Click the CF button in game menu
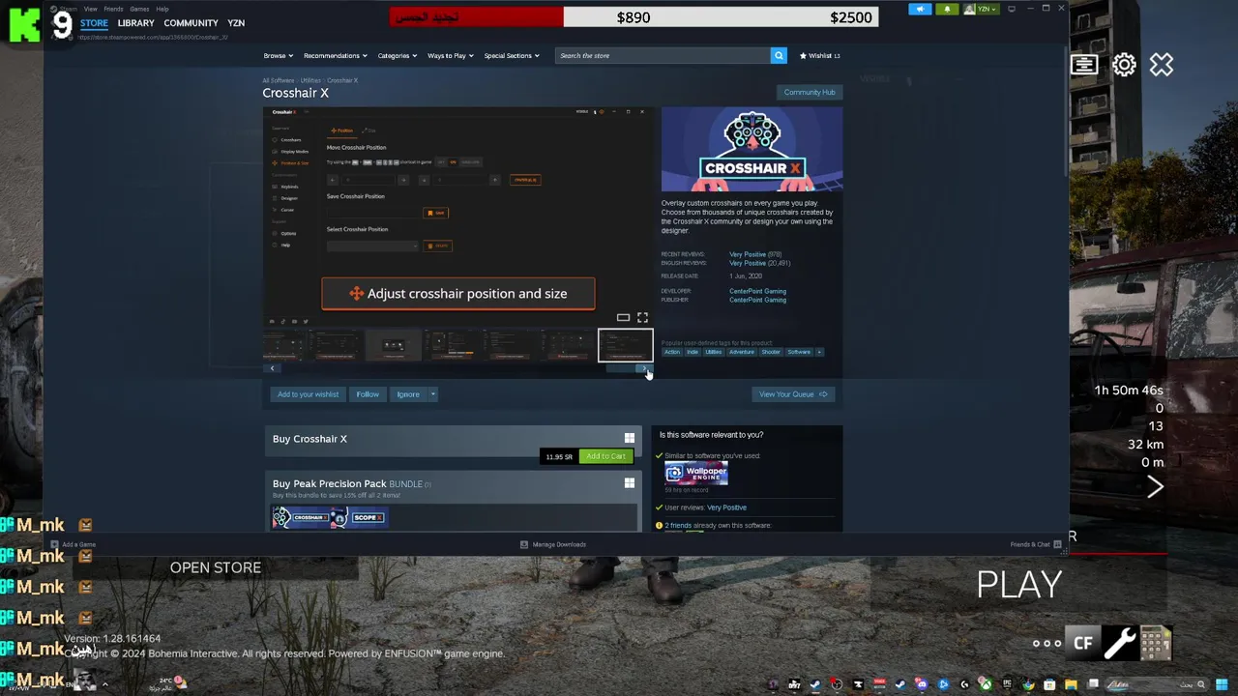The width and height of the screenshot is (1238, 696). click(x=1083, y=643)
